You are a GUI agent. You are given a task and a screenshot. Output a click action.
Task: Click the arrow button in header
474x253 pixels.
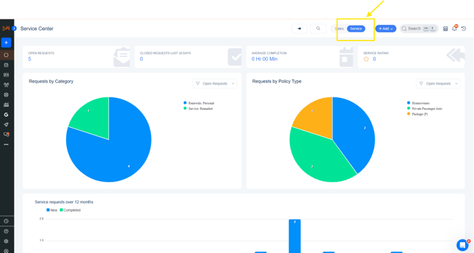coord(299,29)
